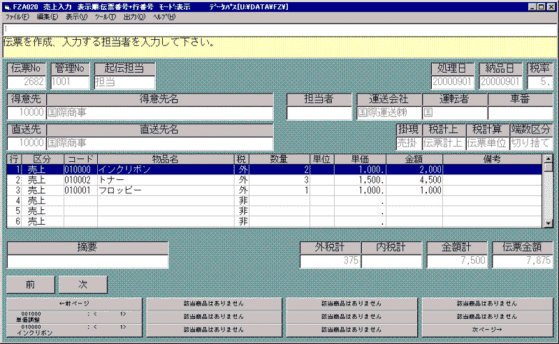Open the ファイル(F) menu
This screenshot has height=344, width=559.
pyautogui.click(x=17, y=16)
